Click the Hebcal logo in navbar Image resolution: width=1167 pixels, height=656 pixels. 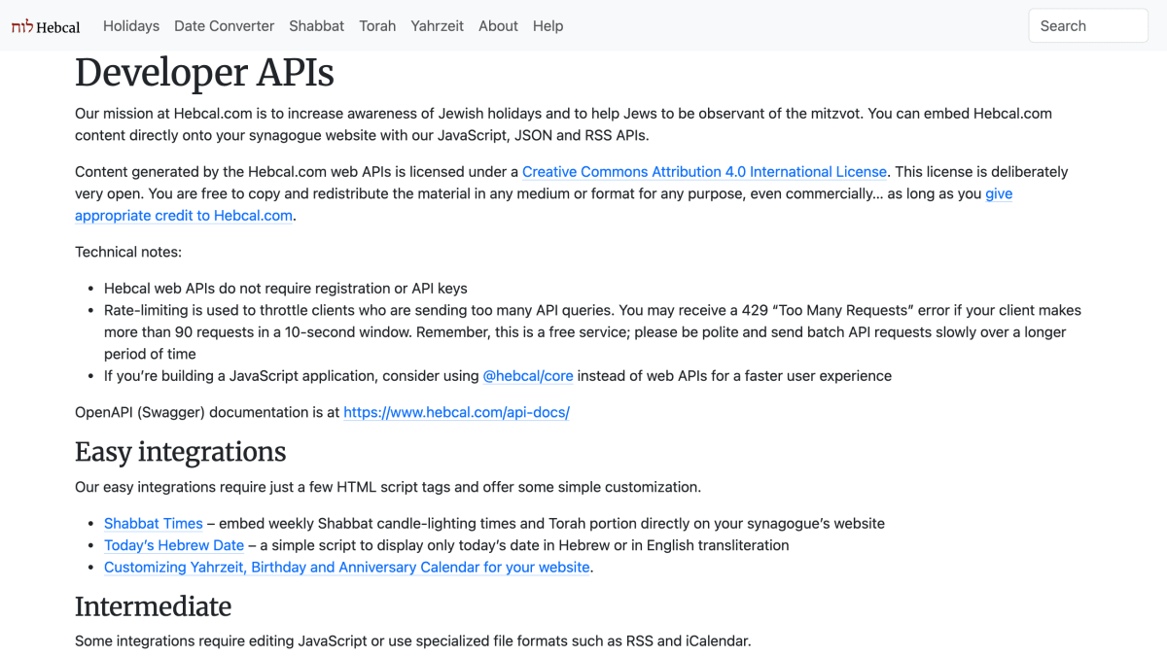(x=46, y=26)
